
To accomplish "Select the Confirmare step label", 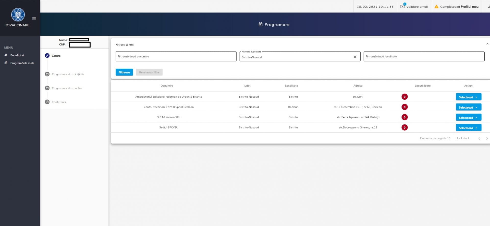I will (x=59, y=102).
